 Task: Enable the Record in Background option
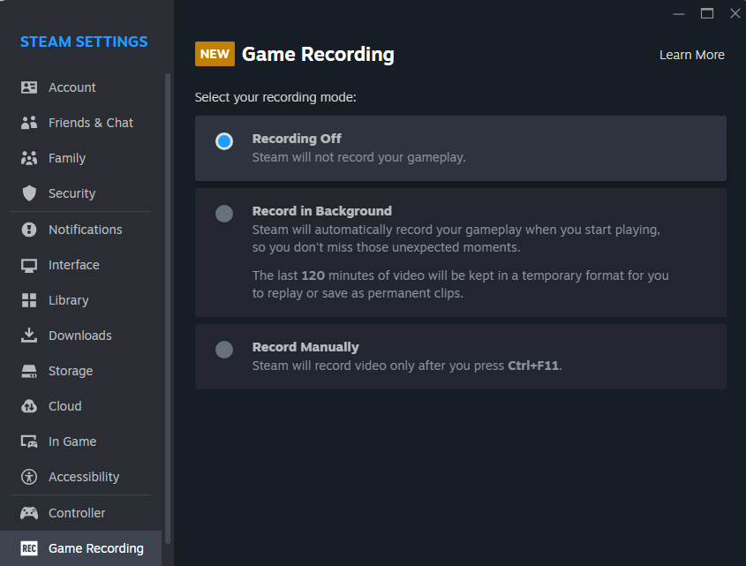[x=224, y=214]
